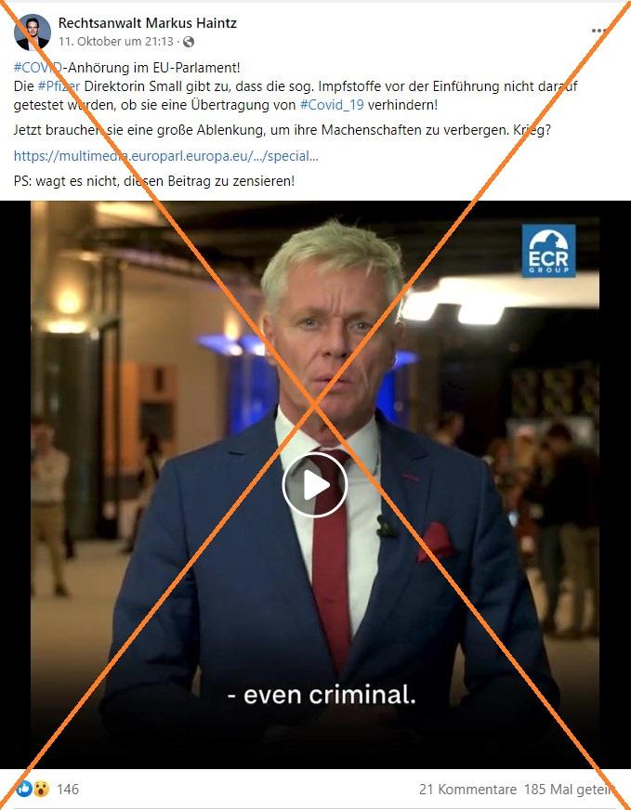Open the multimedia.europarl.europa.eu link
The height and width of the screenshot is (810, 631).
click(x=166, y=156)
